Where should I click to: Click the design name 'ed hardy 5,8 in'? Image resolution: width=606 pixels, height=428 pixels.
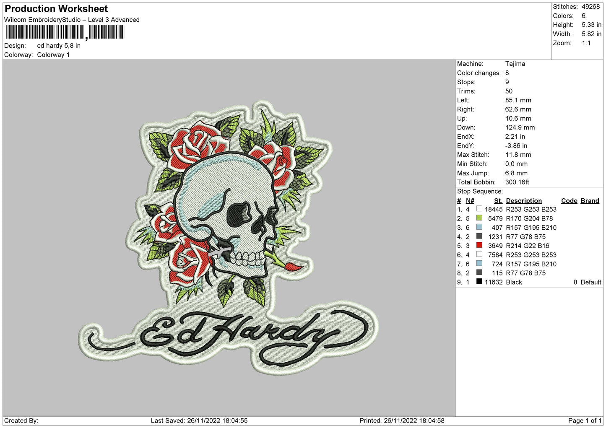coord(59,46)
